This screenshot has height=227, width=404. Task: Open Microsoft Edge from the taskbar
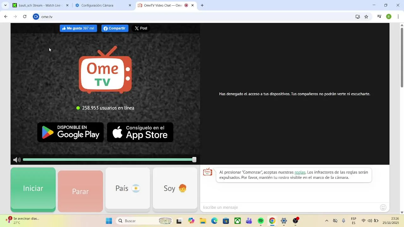coord(214,221)
